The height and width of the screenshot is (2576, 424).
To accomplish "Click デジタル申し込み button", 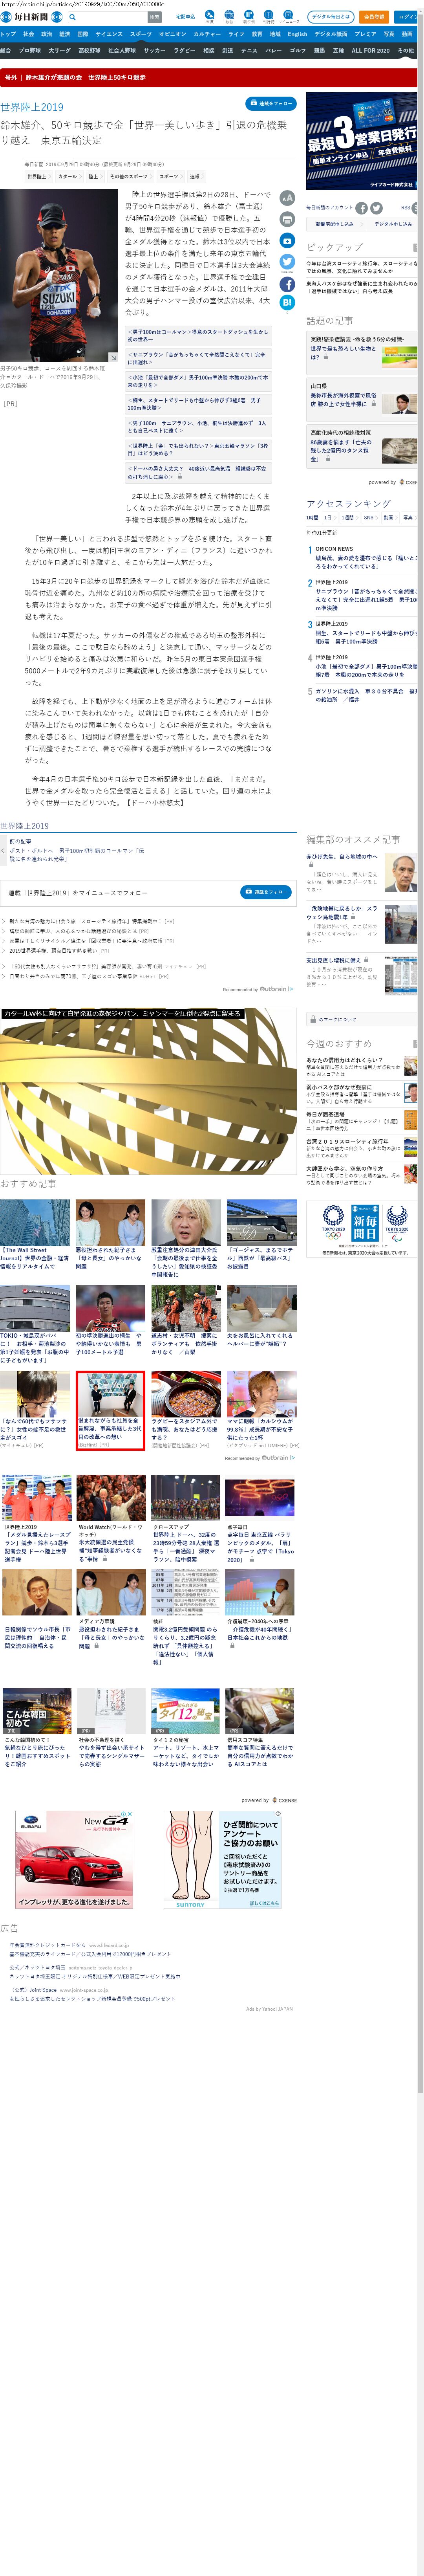I will coord(393,224).
